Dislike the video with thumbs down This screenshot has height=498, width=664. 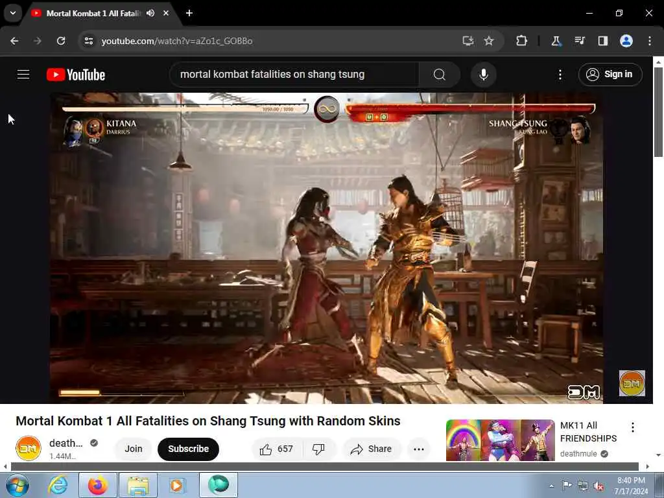coord(318,449)
